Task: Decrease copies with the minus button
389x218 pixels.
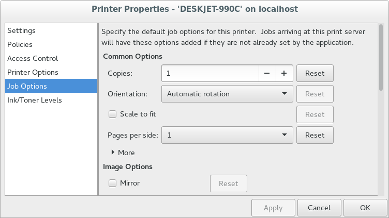Action: [267, 73]
